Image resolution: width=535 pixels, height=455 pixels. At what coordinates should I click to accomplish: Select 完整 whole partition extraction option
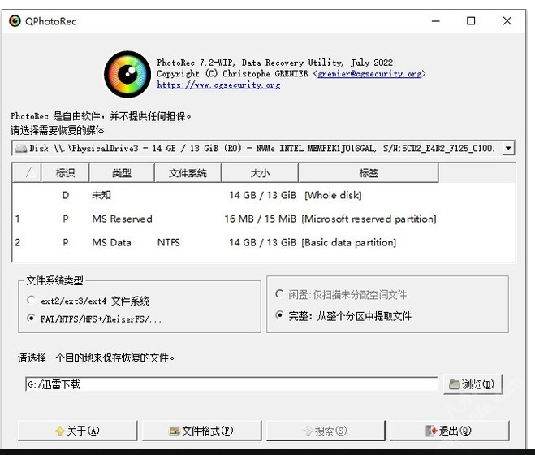tap(279, 315)
